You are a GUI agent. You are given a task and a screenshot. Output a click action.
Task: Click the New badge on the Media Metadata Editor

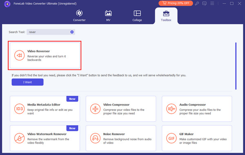[x=72, y=99]
